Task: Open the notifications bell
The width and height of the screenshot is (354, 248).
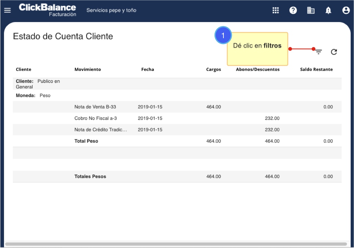Action: 328,11
